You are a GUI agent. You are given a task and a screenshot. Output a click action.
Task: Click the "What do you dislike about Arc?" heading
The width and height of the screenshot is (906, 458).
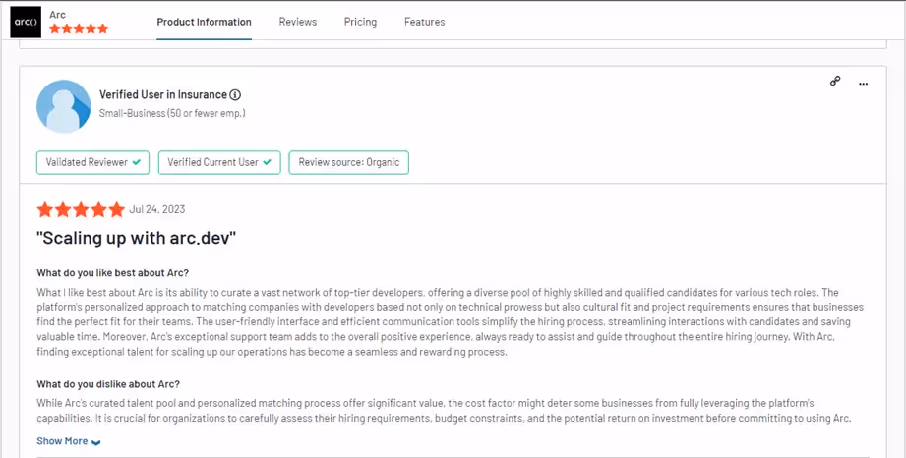108,384
